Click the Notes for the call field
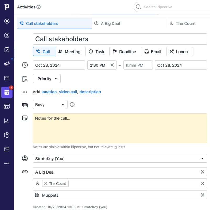Viewport: 210px width, 210px height. (x=120, y=128)
